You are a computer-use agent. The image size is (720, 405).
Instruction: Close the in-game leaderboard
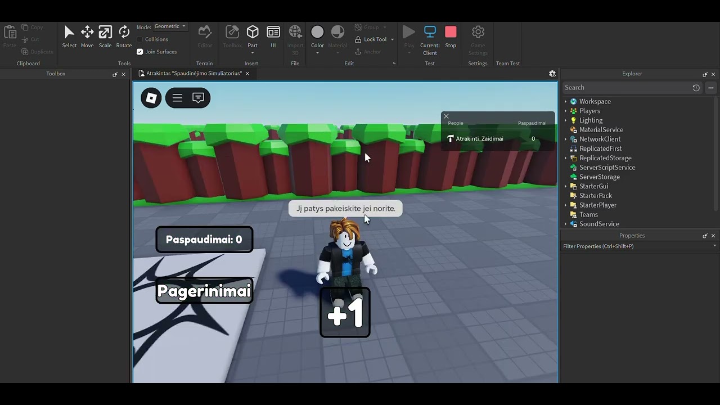click(x=446, y=116)
